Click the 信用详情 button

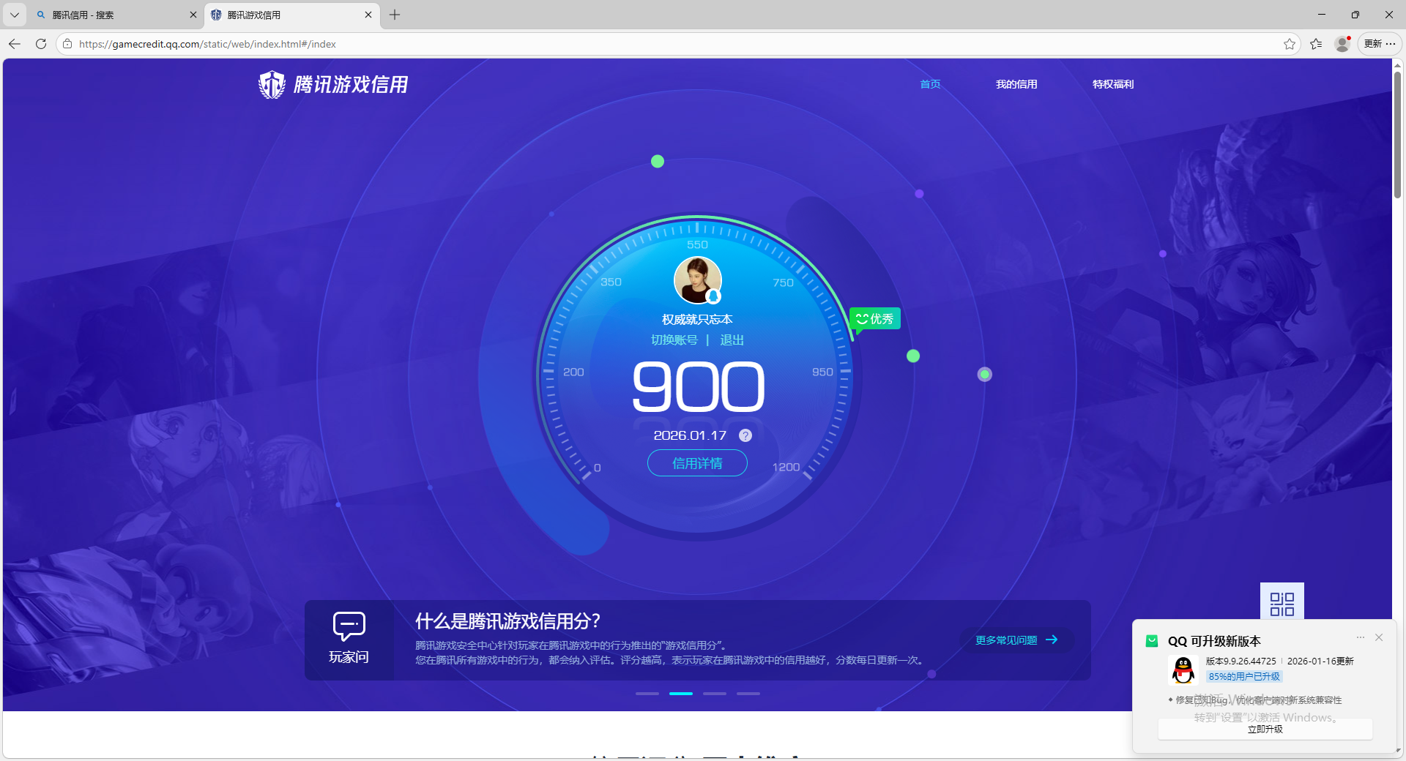click(697, 463)
